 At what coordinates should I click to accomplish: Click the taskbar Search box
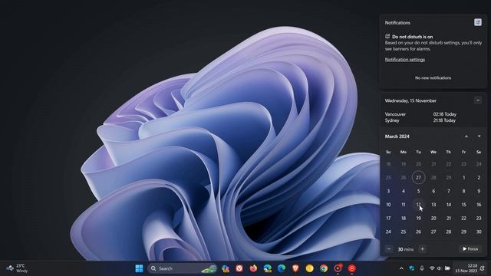(182, 268)
